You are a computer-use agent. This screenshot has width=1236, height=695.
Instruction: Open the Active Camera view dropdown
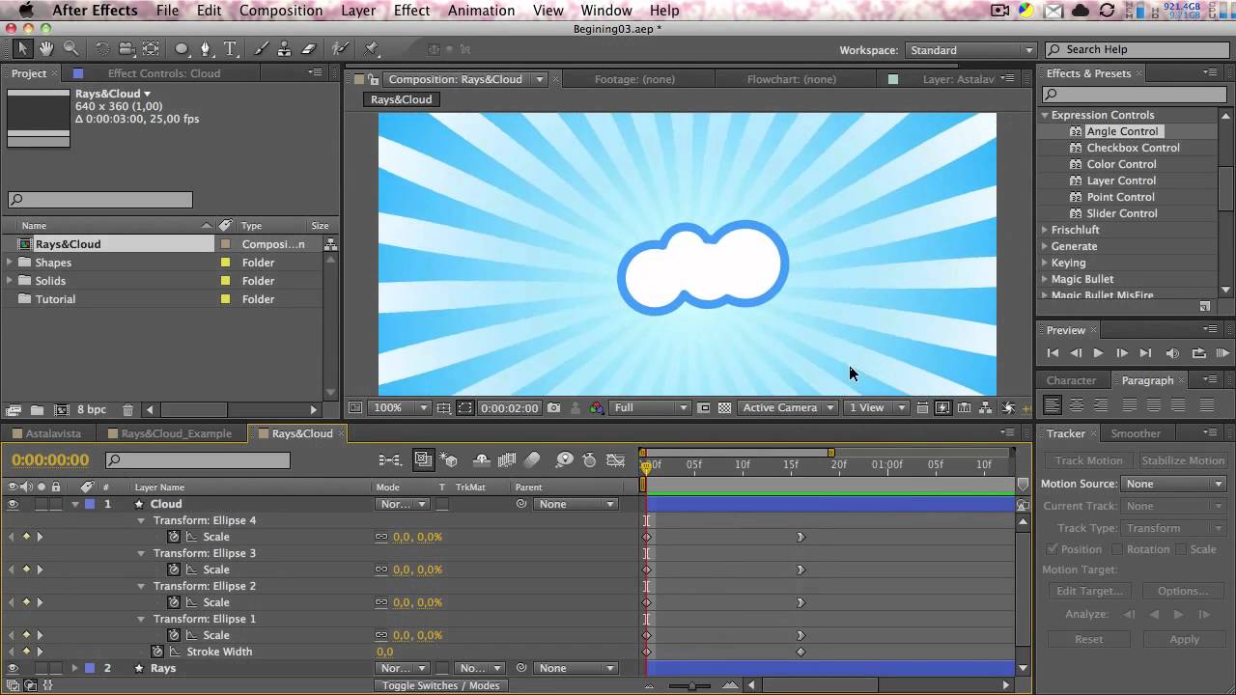[788, 408]
